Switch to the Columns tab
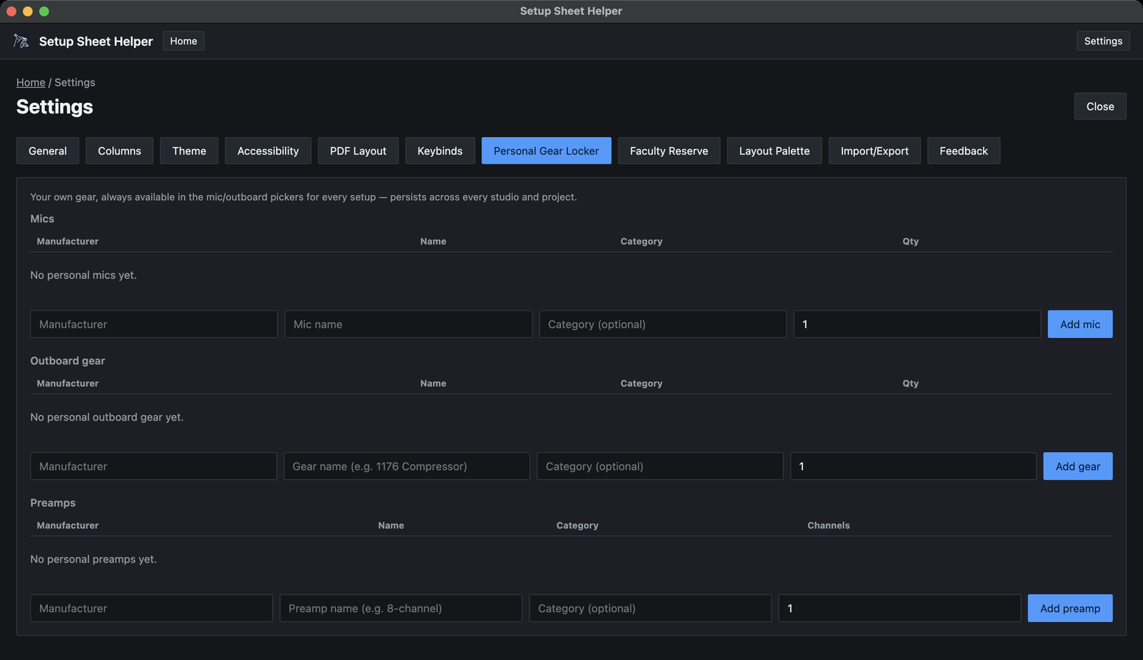Screen dimensions: 1143x660 119,151
